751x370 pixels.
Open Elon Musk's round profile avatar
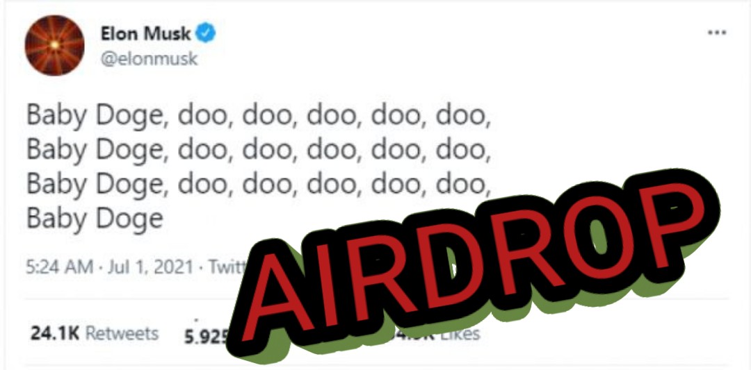click(55, 45)
